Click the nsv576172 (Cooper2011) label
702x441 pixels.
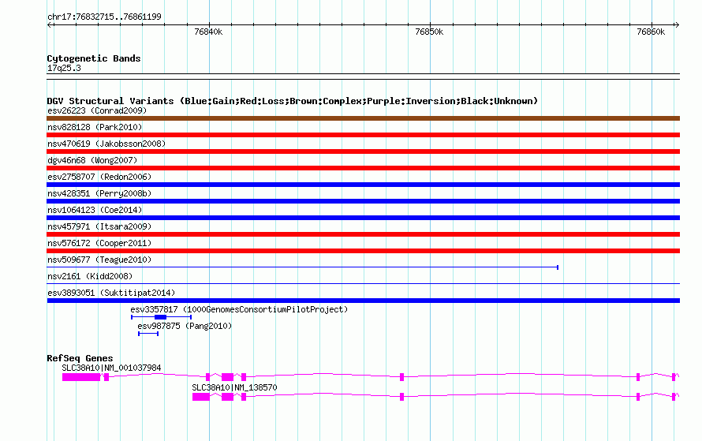click(x=99, y=243)
